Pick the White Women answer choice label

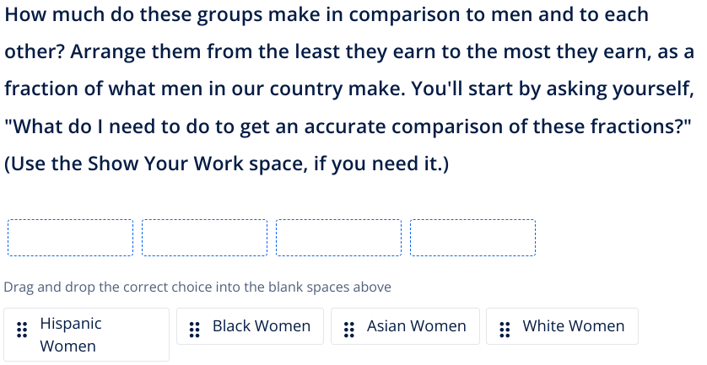(574, 326)
